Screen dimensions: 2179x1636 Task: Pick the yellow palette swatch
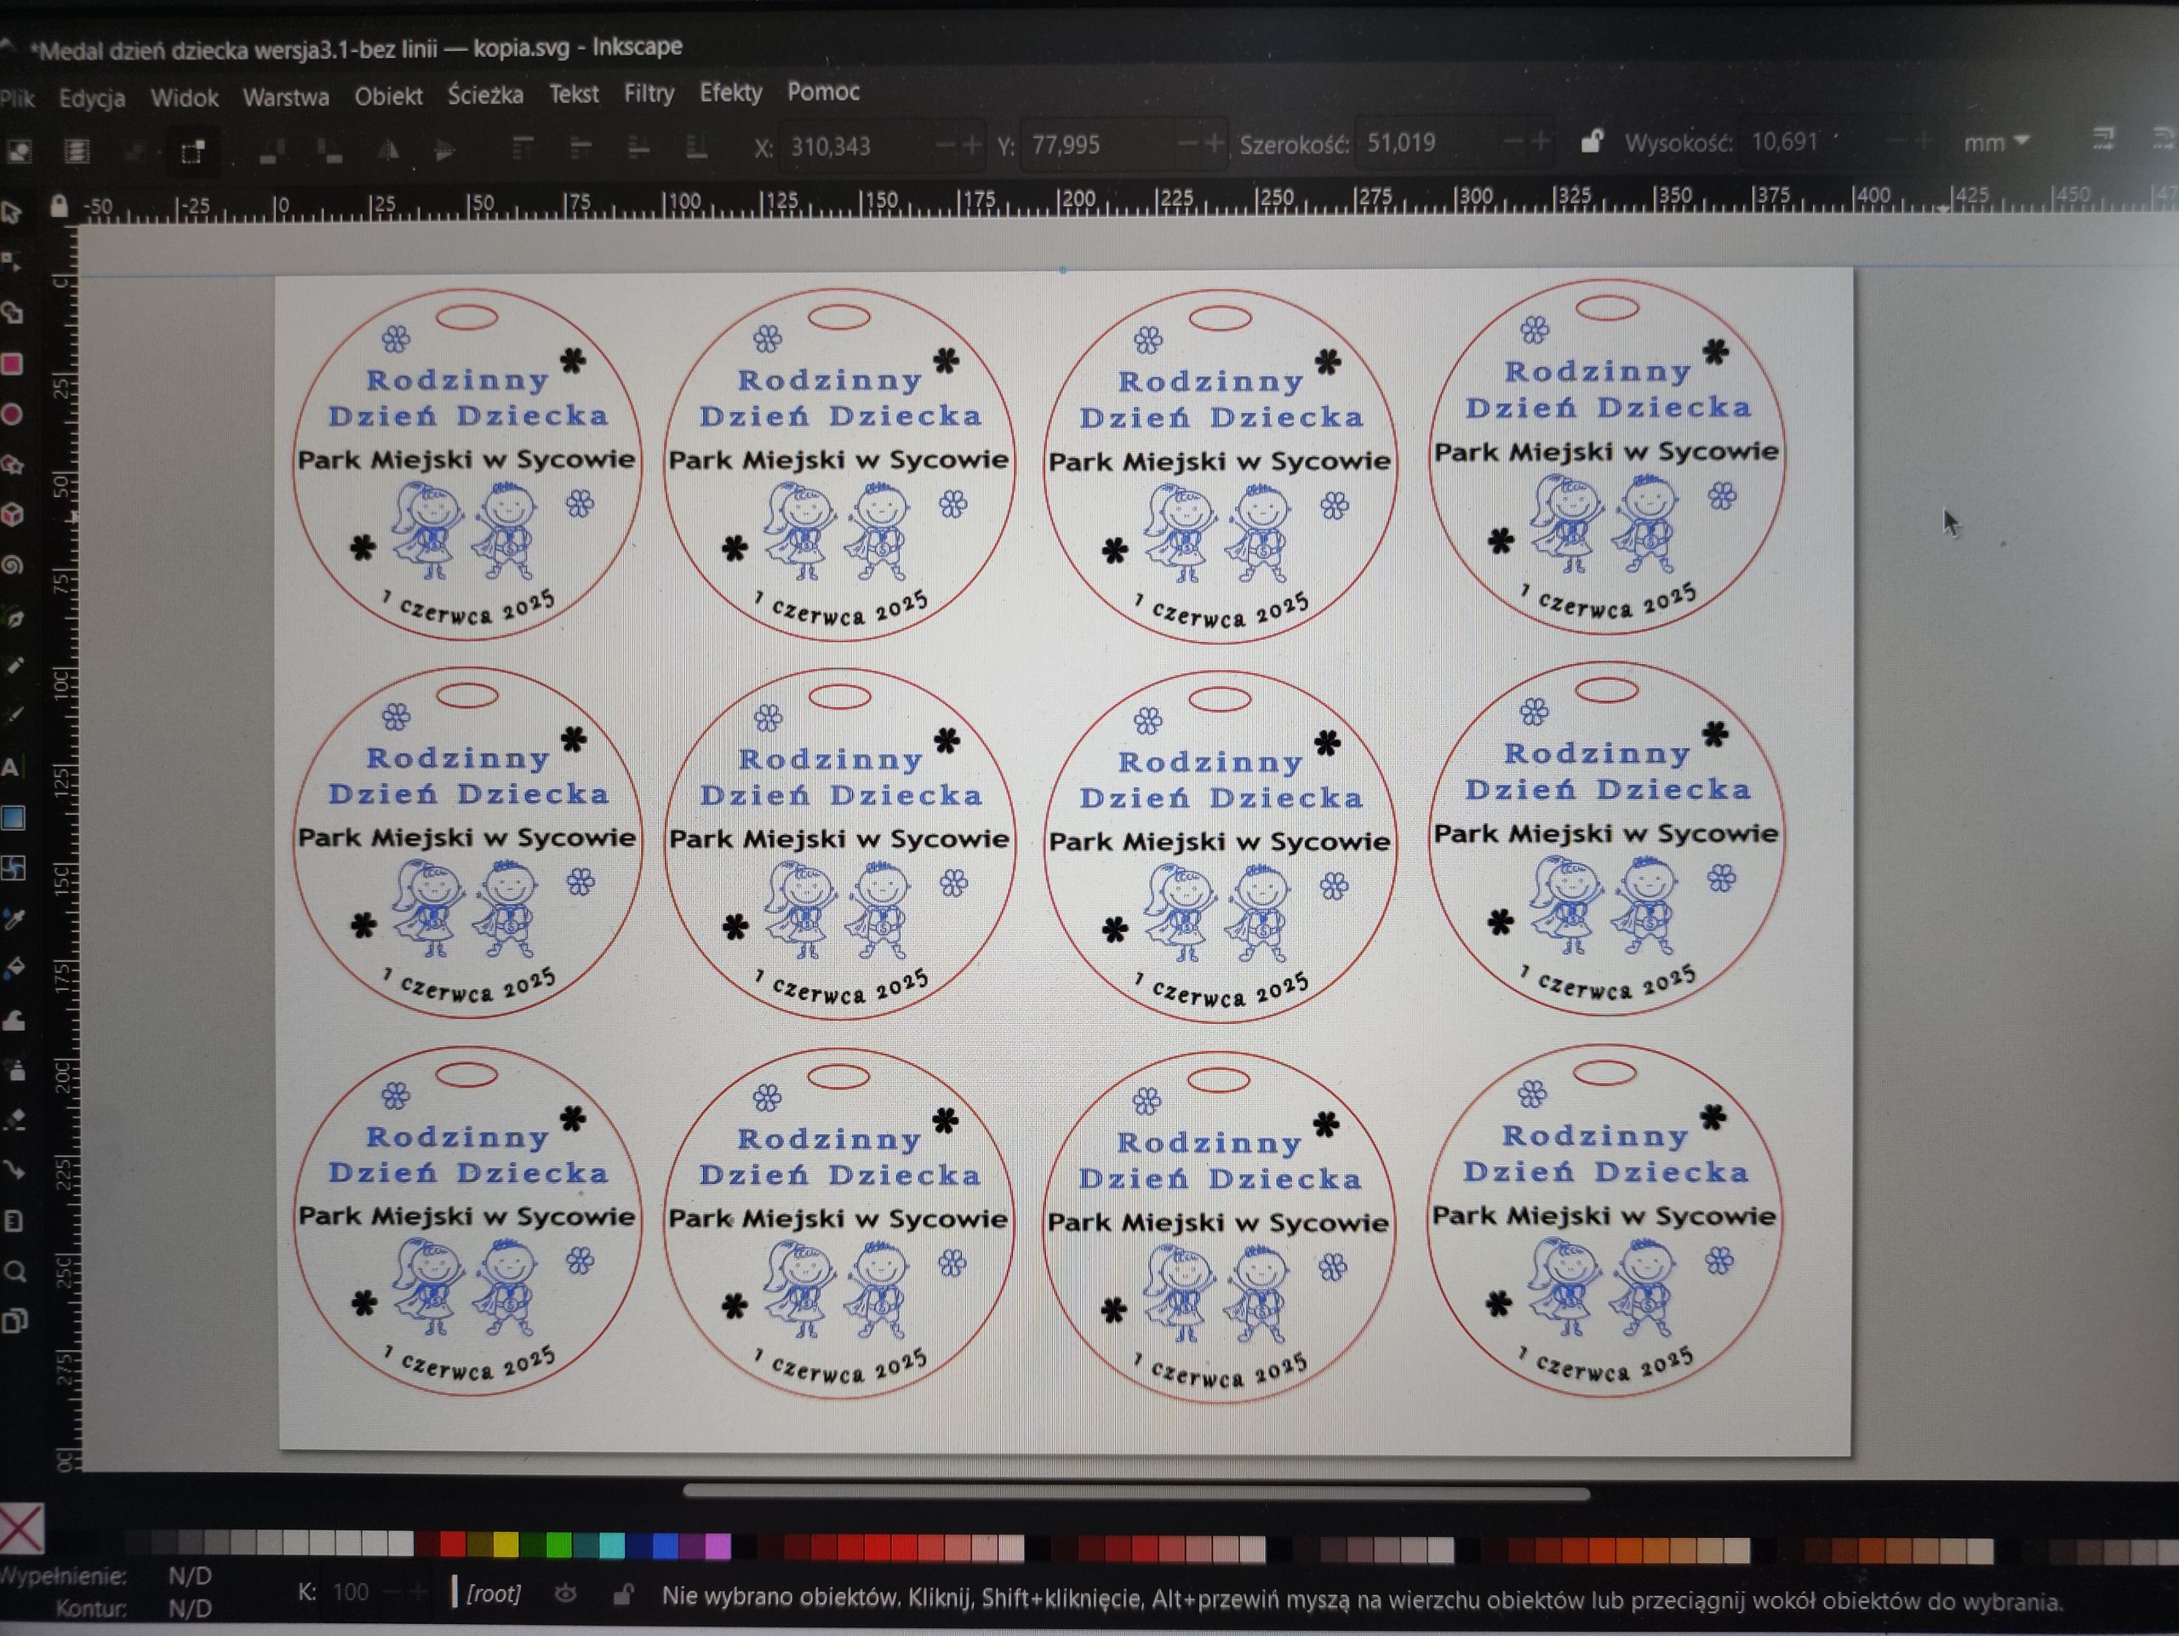click(x=506, y=1546)
